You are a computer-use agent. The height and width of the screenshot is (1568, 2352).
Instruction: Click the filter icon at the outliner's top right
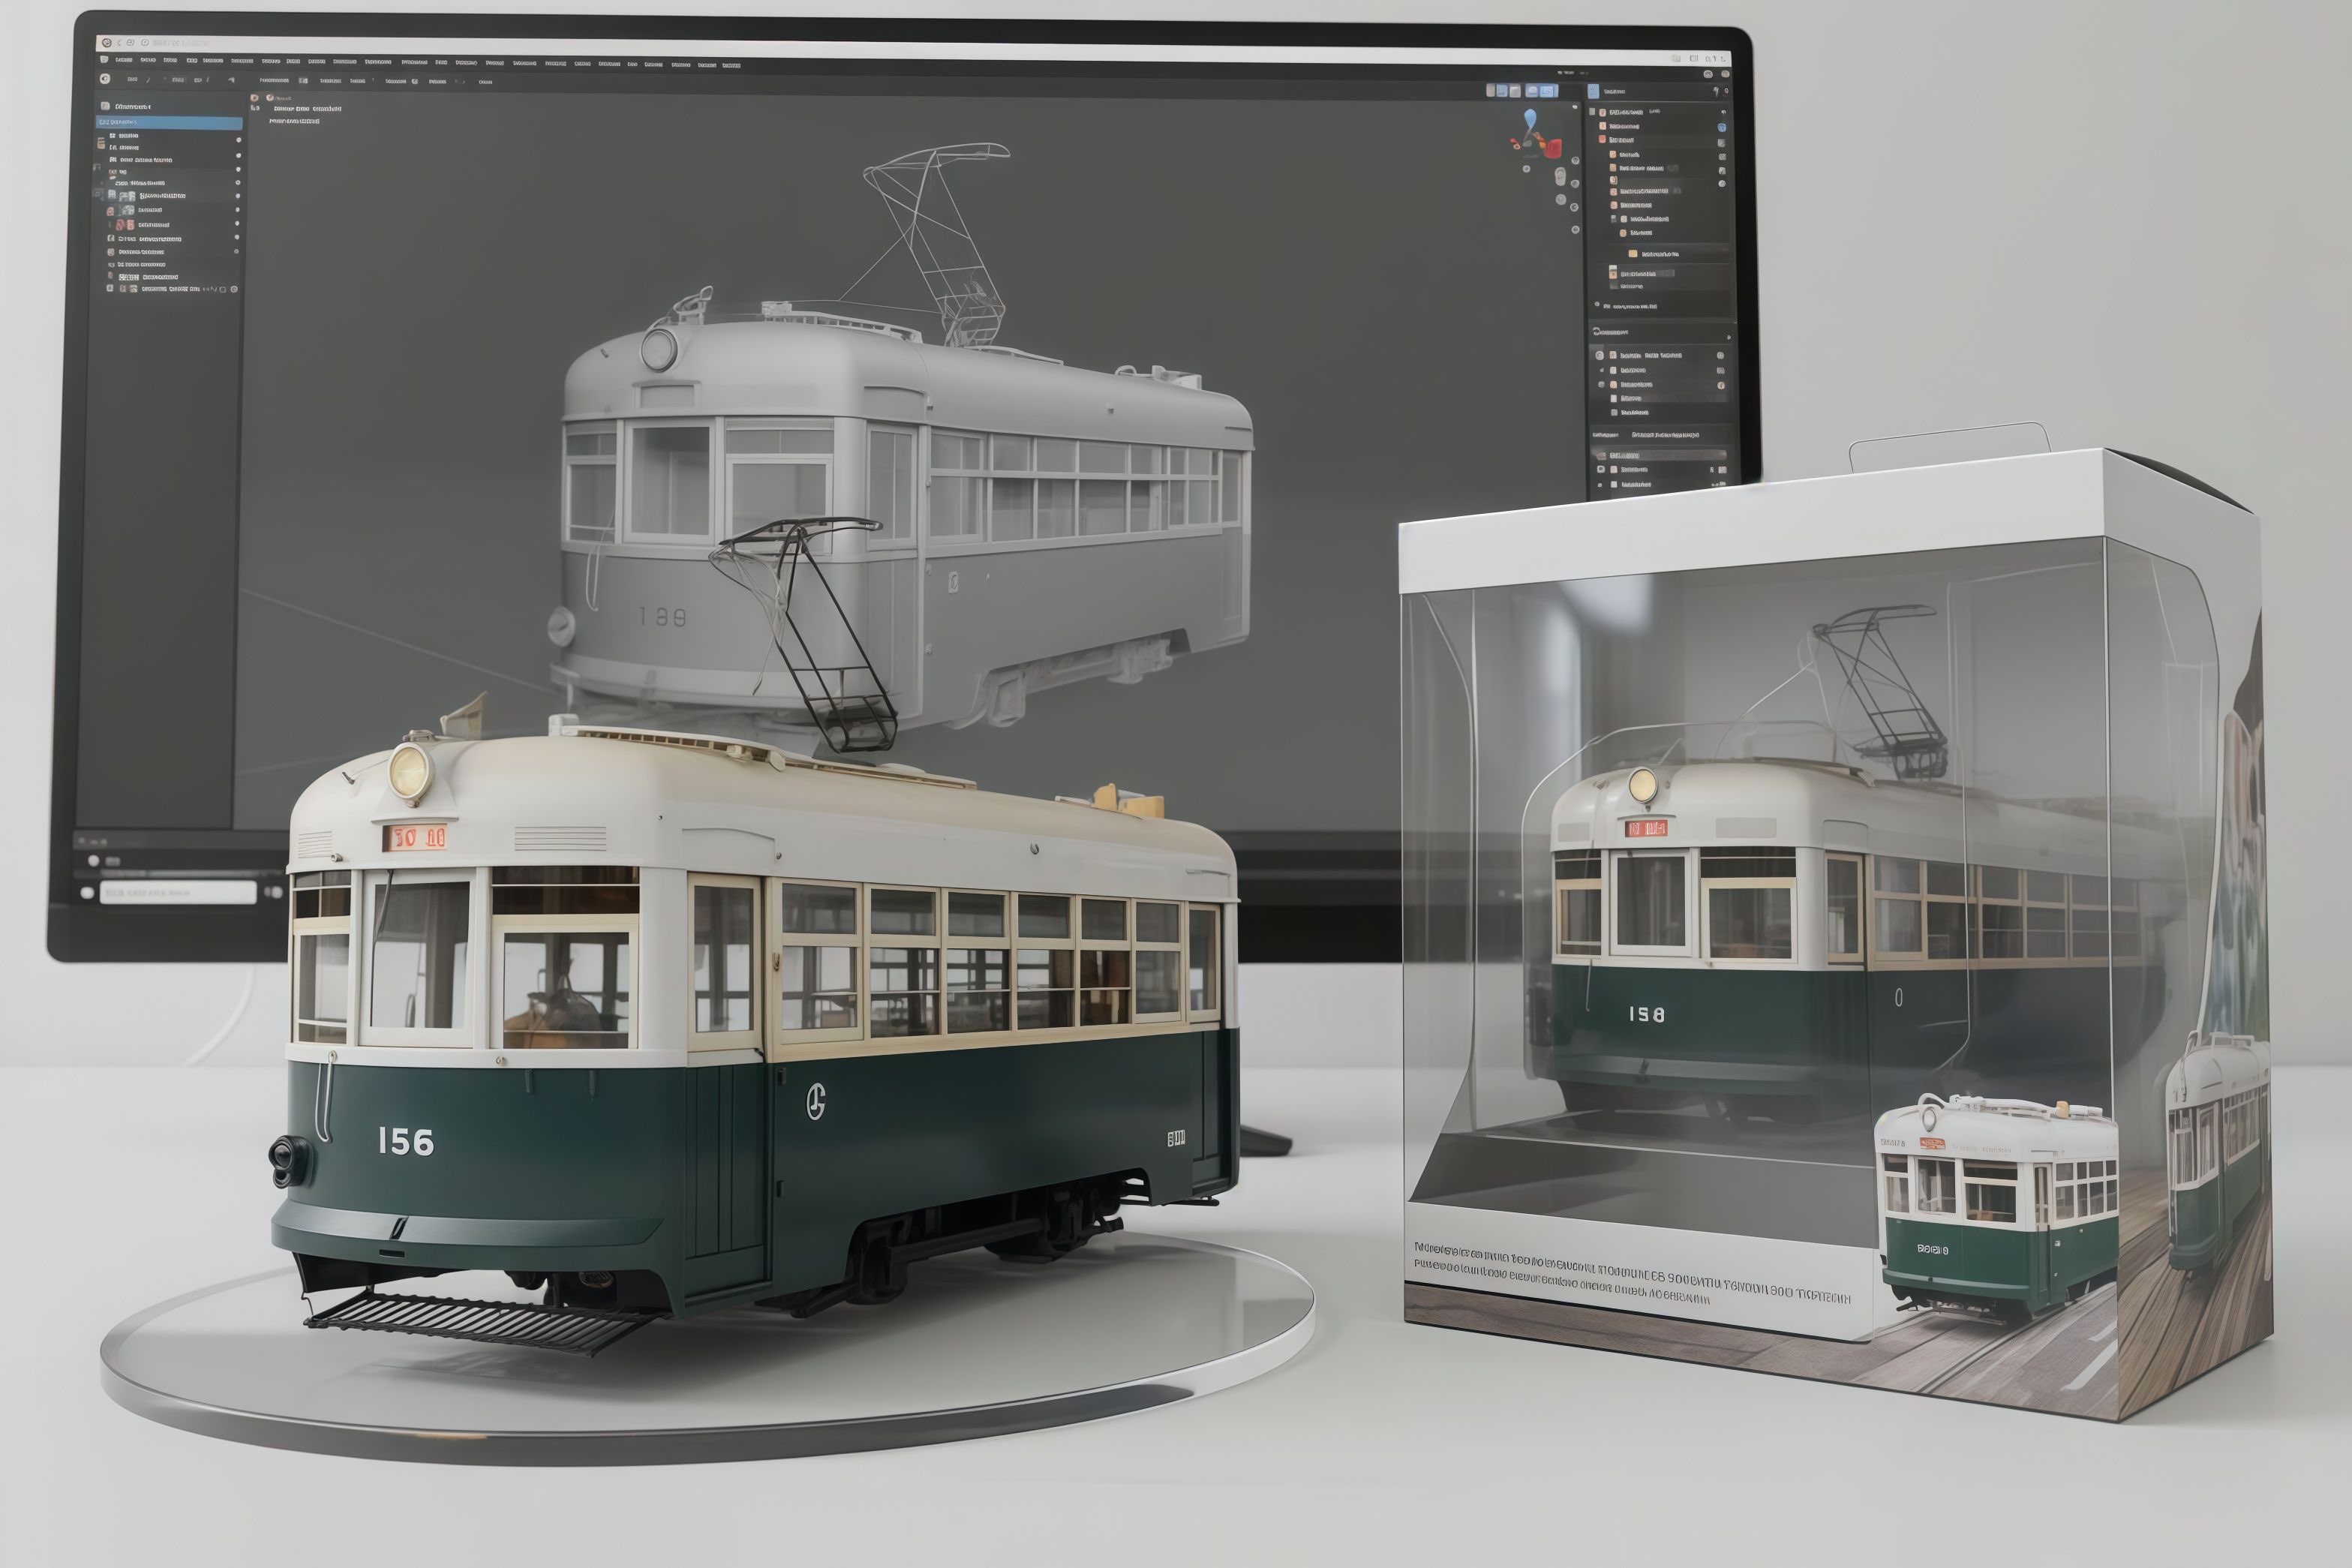click(x=1716, y=91)
